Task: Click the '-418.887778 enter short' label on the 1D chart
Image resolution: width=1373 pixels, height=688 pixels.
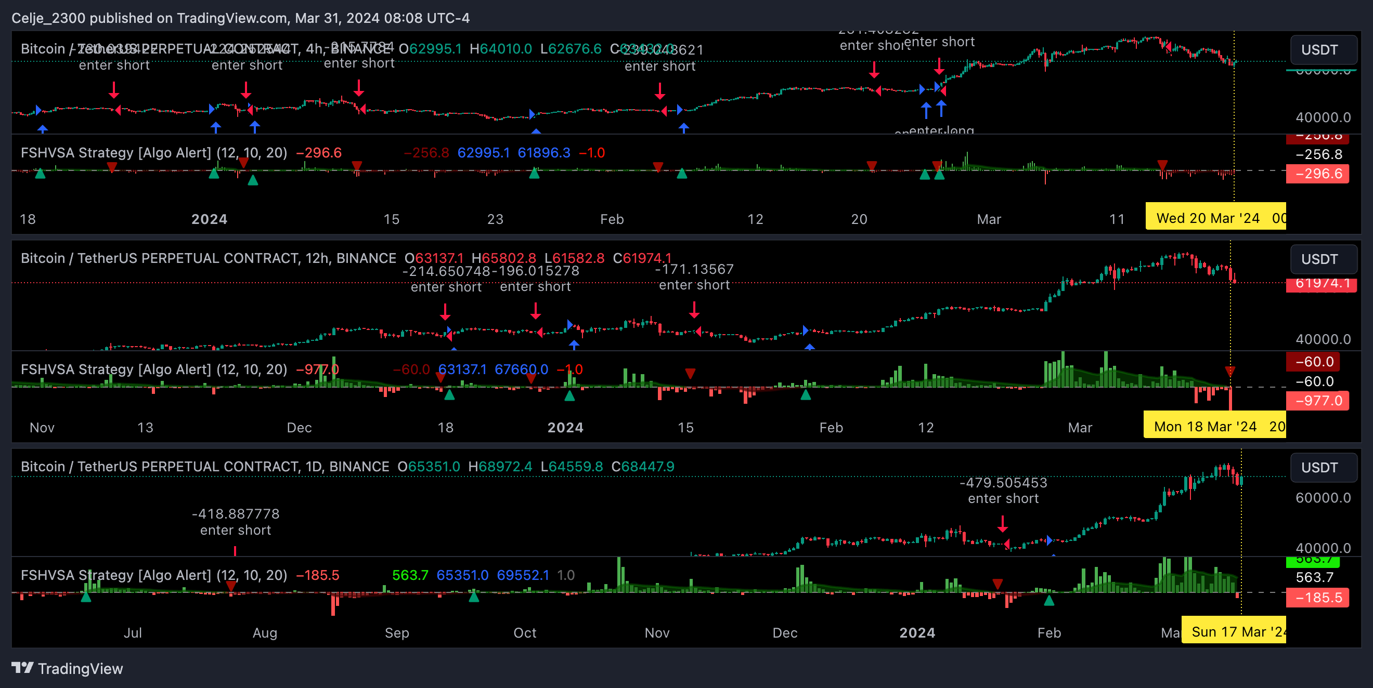Action: (236, 522)
